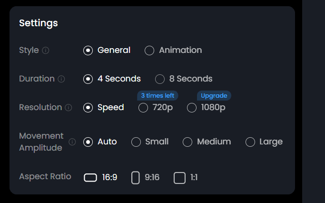
Task: Set movement amplitude to Large
Action: point(250,142)
